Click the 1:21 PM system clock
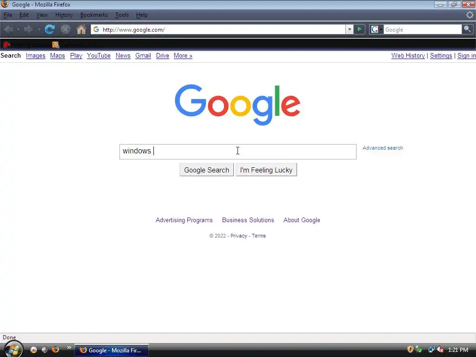Screen dimensions: 476x357 click(x=458, y=350)
